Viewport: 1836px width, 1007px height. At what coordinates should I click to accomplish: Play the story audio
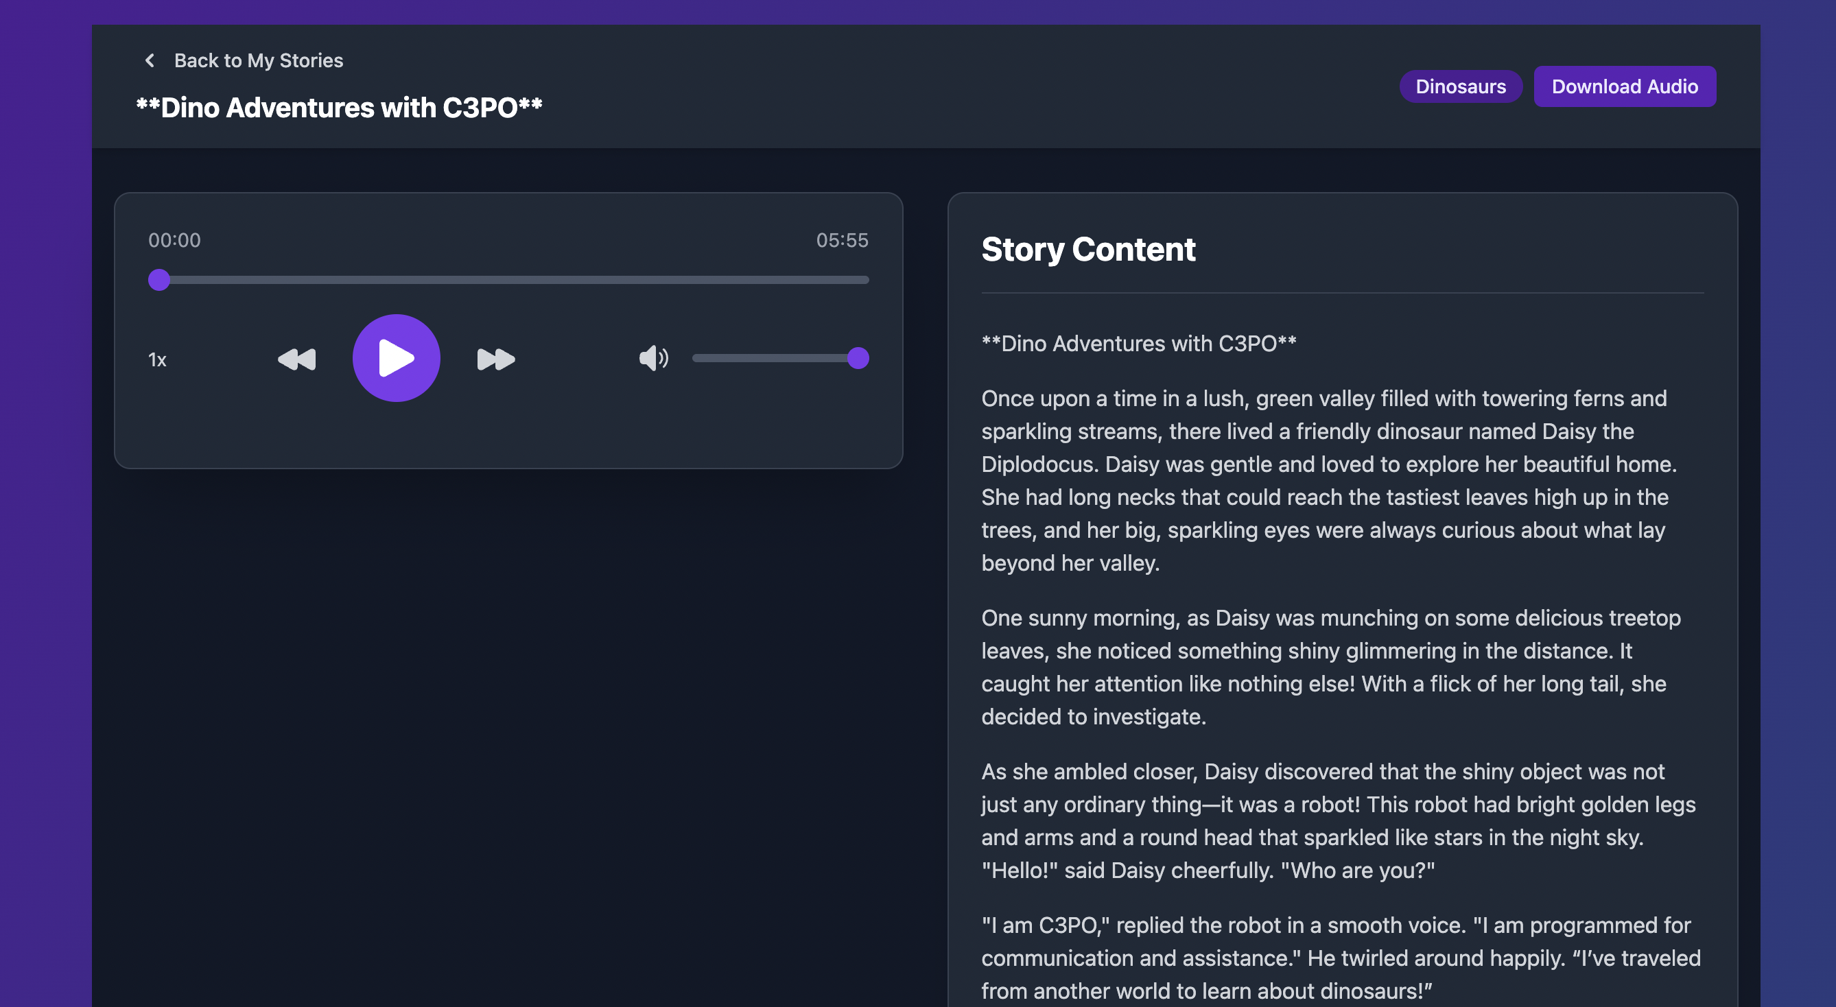tap(397, 359)
